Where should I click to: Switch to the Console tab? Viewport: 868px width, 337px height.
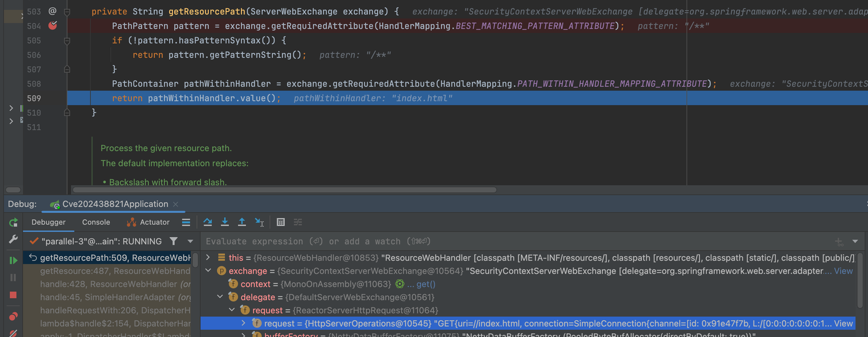pos(96,222)
